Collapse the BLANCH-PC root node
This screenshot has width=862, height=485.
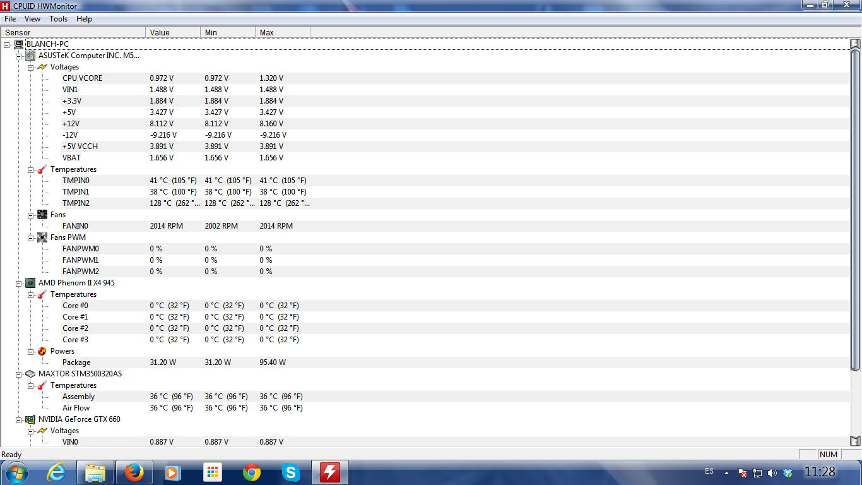7,44
